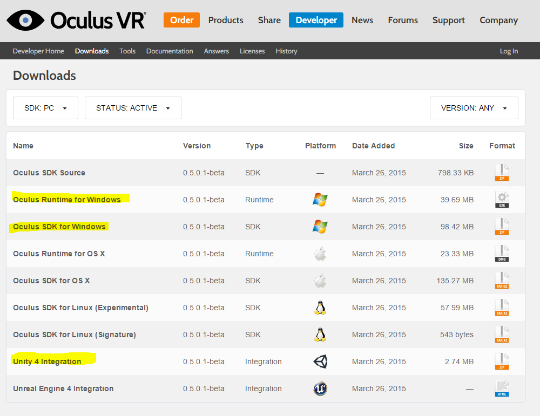The image size is (540, 416).
Task: Open Oculus SDK for Linux (Experimental)
Action: coord(80,308)
